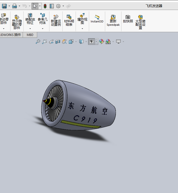Click the 爆炸视图 exploded view button
The height and width of the screenshot is (193, 178).
point(82,19)
